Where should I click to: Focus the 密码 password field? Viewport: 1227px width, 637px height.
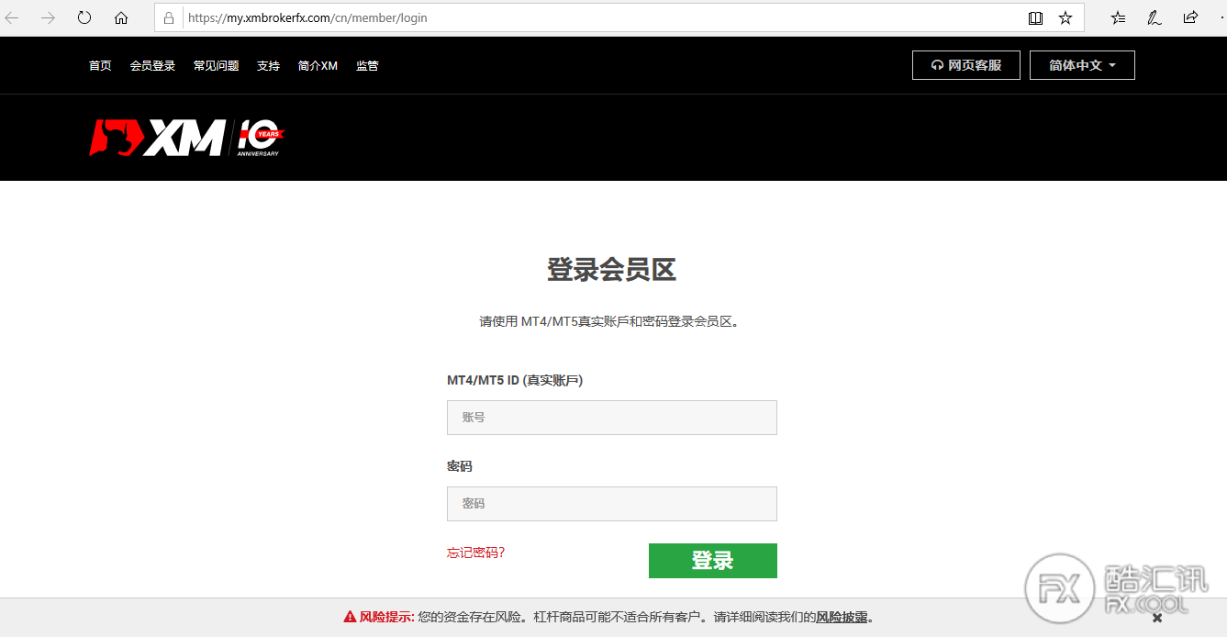point(612,504)
